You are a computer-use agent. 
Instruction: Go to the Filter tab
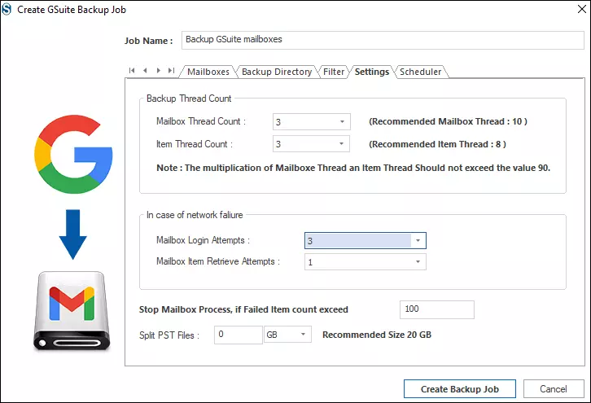pos(334,72)
